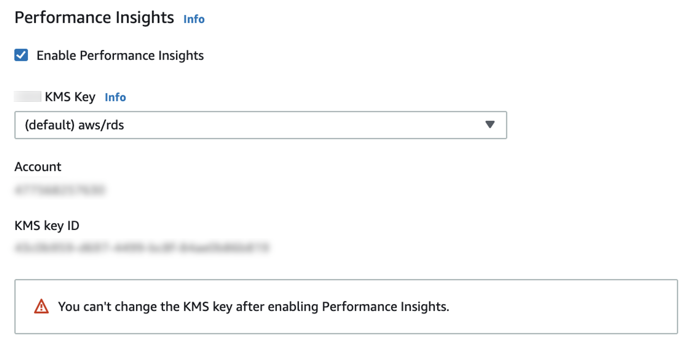Expand the KMS Key dropdown arrow

click(490, 125)
